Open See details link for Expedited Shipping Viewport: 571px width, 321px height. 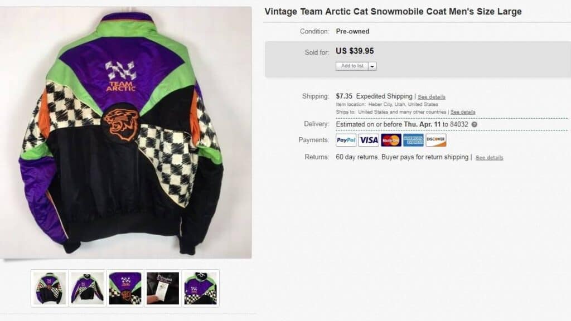[x=432, y=97]
